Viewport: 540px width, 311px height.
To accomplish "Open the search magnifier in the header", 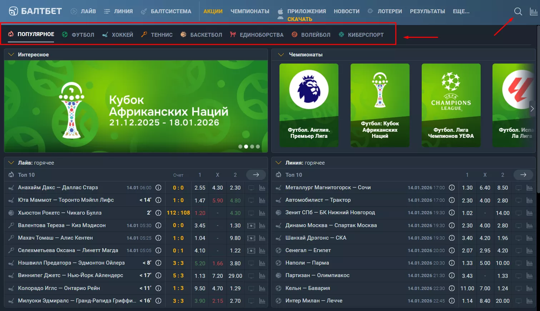I will pyautogui.click(x=518, y=12).
